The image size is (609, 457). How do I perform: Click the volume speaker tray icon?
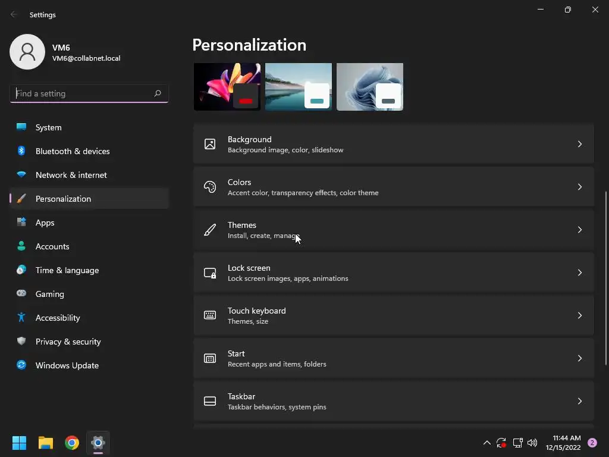click(x=532, y=443)
